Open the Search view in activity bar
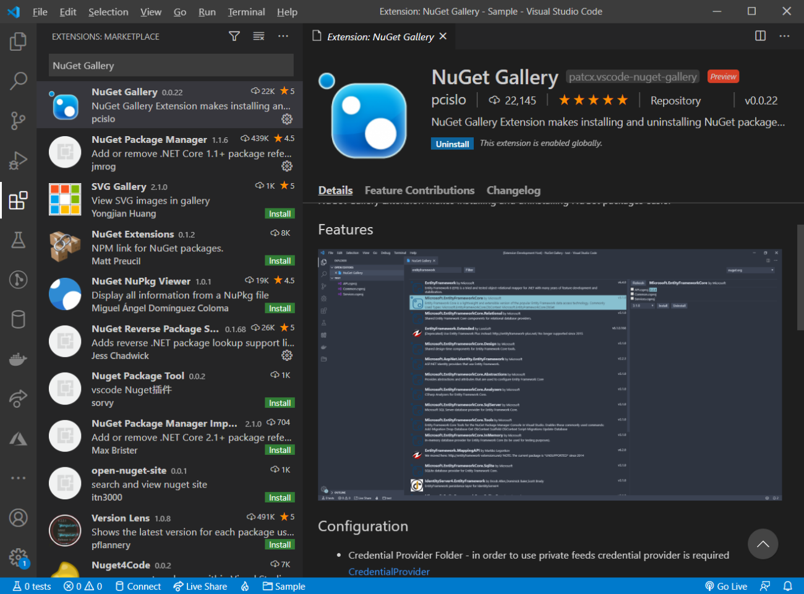The width and height of the screenshot is (804, 594). point(18,80)
